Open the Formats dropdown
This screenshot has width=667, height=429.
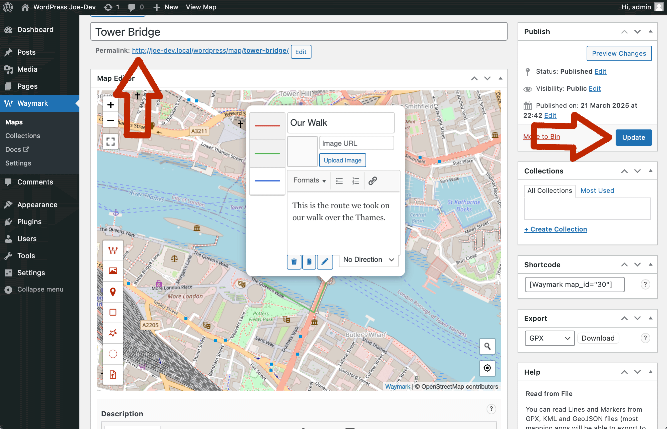click(309, 180)
